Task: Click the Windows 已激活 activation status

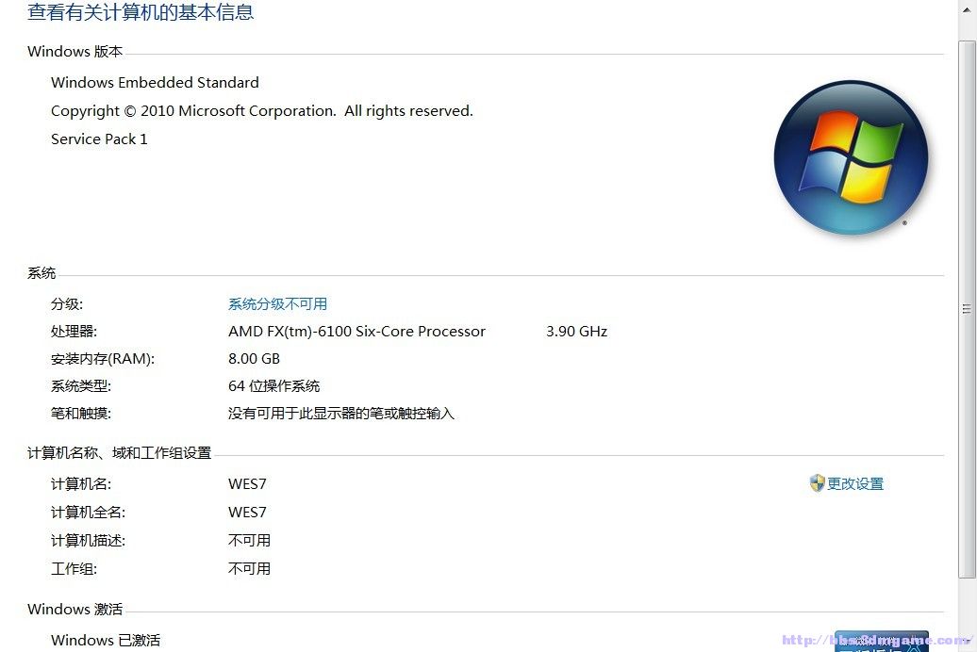Action: 106,640
